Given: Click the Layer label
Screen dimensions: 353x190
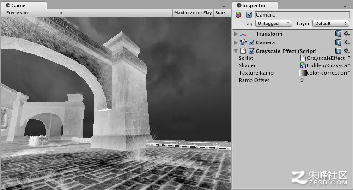Looking at the screenshot, I should [303, 24].
